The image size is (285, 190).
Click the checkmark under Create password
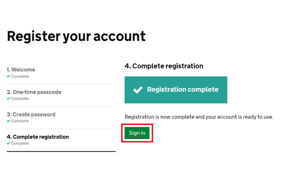click(x=9, y=121)
